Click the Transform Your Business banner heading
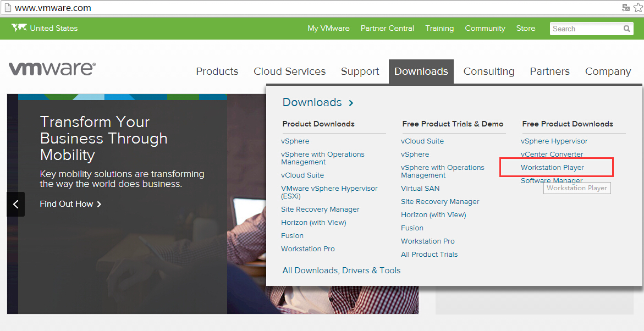644x331 pixels. click(x=103, y=139)
